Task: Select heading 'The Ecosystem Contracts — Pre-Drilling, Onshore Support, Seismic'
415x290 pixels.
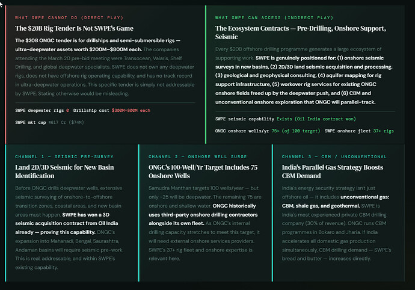Action: tap(300, 32)
